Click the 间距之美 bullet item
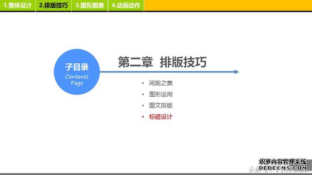Screen dimensions: 312x175 (160, 83)
